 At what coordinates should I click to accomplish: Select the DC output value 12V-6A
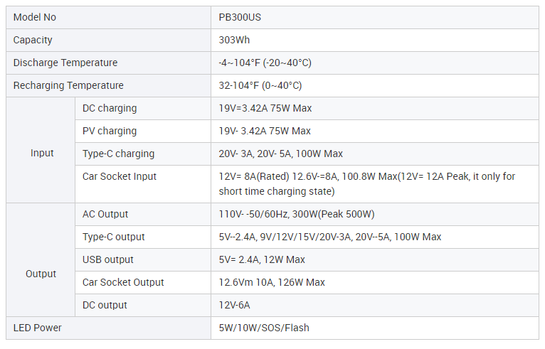pyautogui.click(x=235, y=305)
